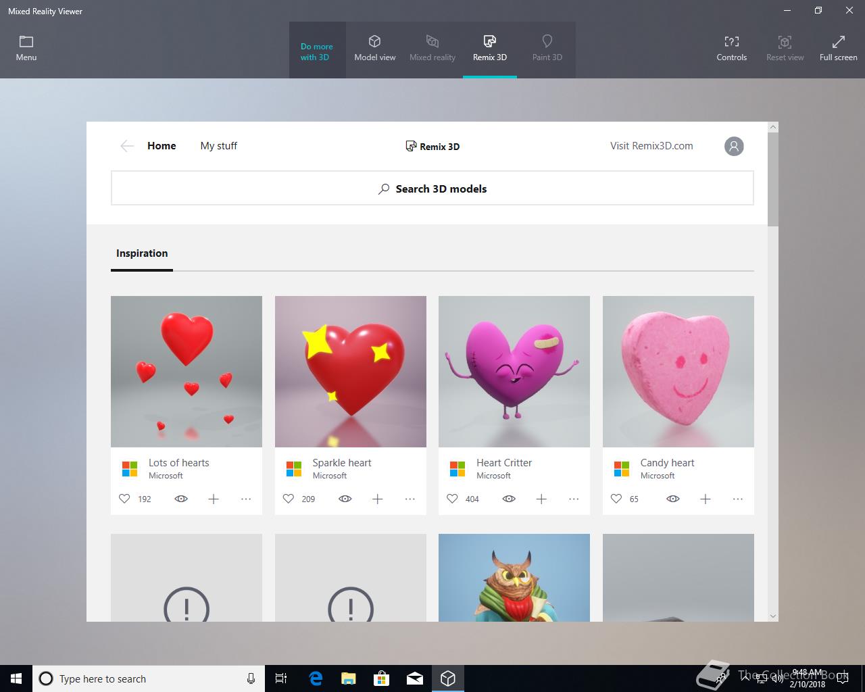
Task: Visit Remix3D.com link
Action: [x=651, y=146]
